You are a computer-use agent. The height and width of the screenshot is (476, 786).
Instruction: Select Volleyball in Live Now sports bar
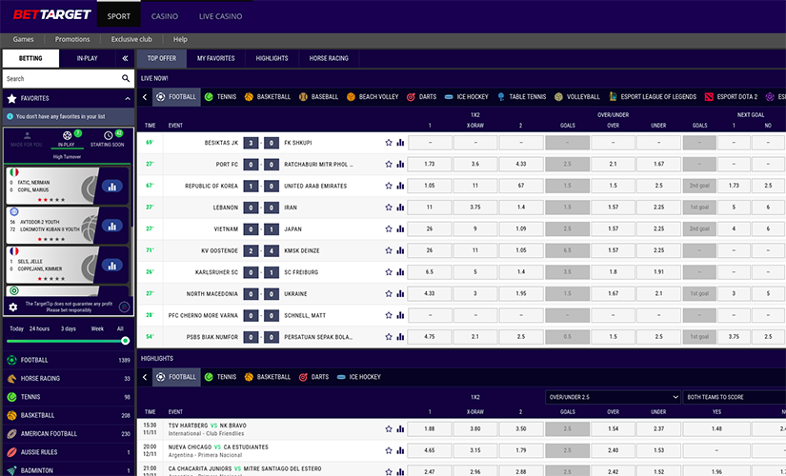point(577,97)
